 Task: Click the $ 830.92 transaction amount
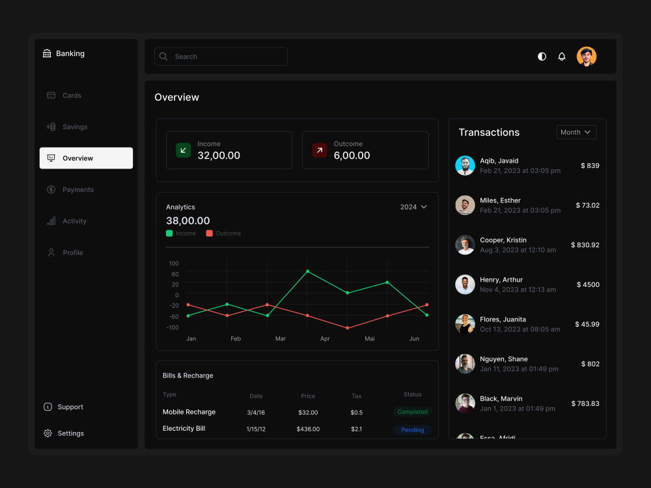(x=585, y=245)
